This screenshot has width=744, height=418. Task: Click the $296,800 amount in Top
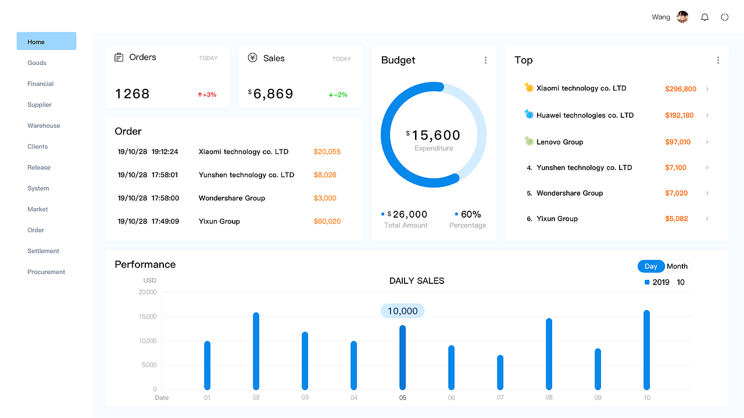tap(681, 89)
